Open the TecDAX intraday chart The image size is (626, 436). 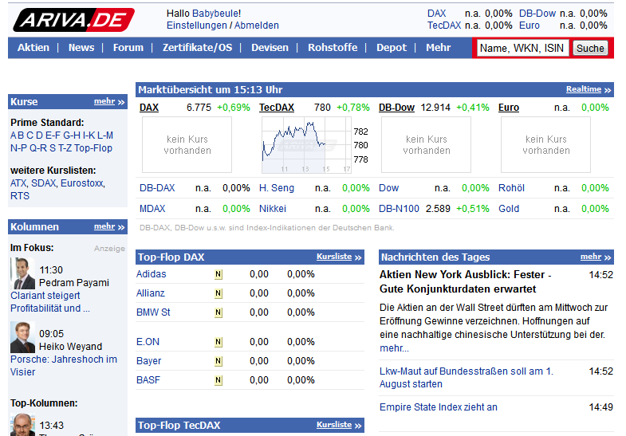click(306, 145)
